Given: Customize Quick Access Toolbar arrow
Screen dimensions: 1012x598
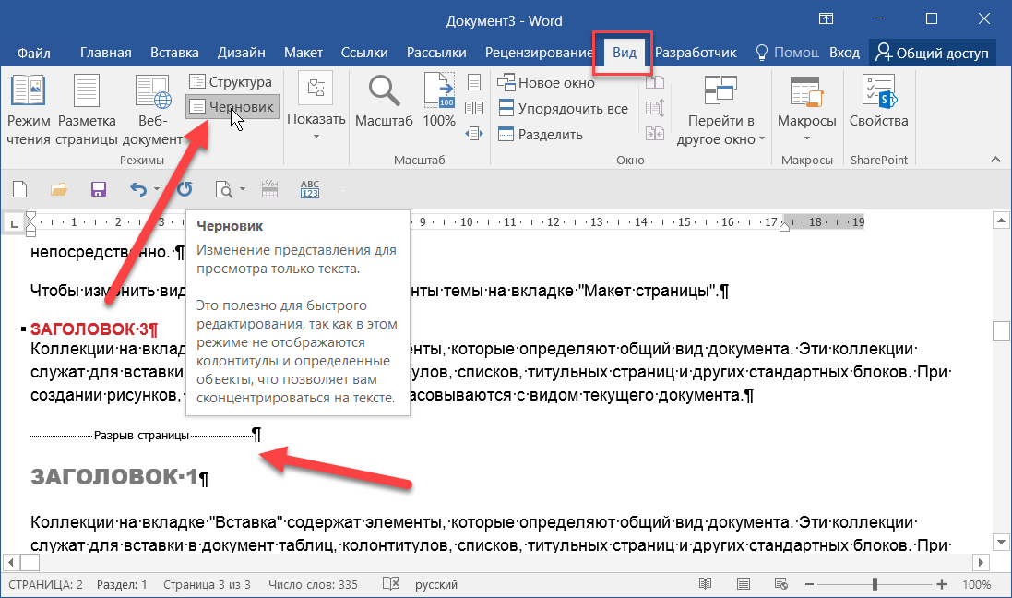Looking at the screenshot, I should pos(342,190).
